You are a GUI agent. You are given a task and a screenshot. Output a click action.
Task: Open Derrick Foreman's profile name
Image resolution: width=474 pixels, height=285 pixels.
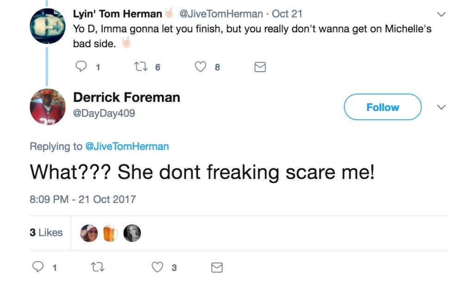click(x=127, y=97)
